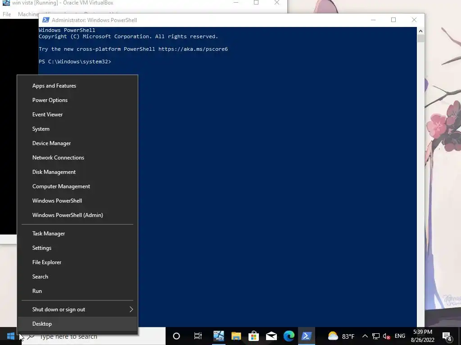Open Computer Management
The width and height of the screenshot is (461, 345).
pyautogui.click(x=77, y=186)
